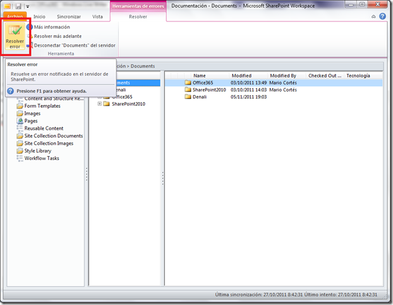This screenshot has height=305, width=393.
Task: Select Images library in the sidebar
Action: 32,113
